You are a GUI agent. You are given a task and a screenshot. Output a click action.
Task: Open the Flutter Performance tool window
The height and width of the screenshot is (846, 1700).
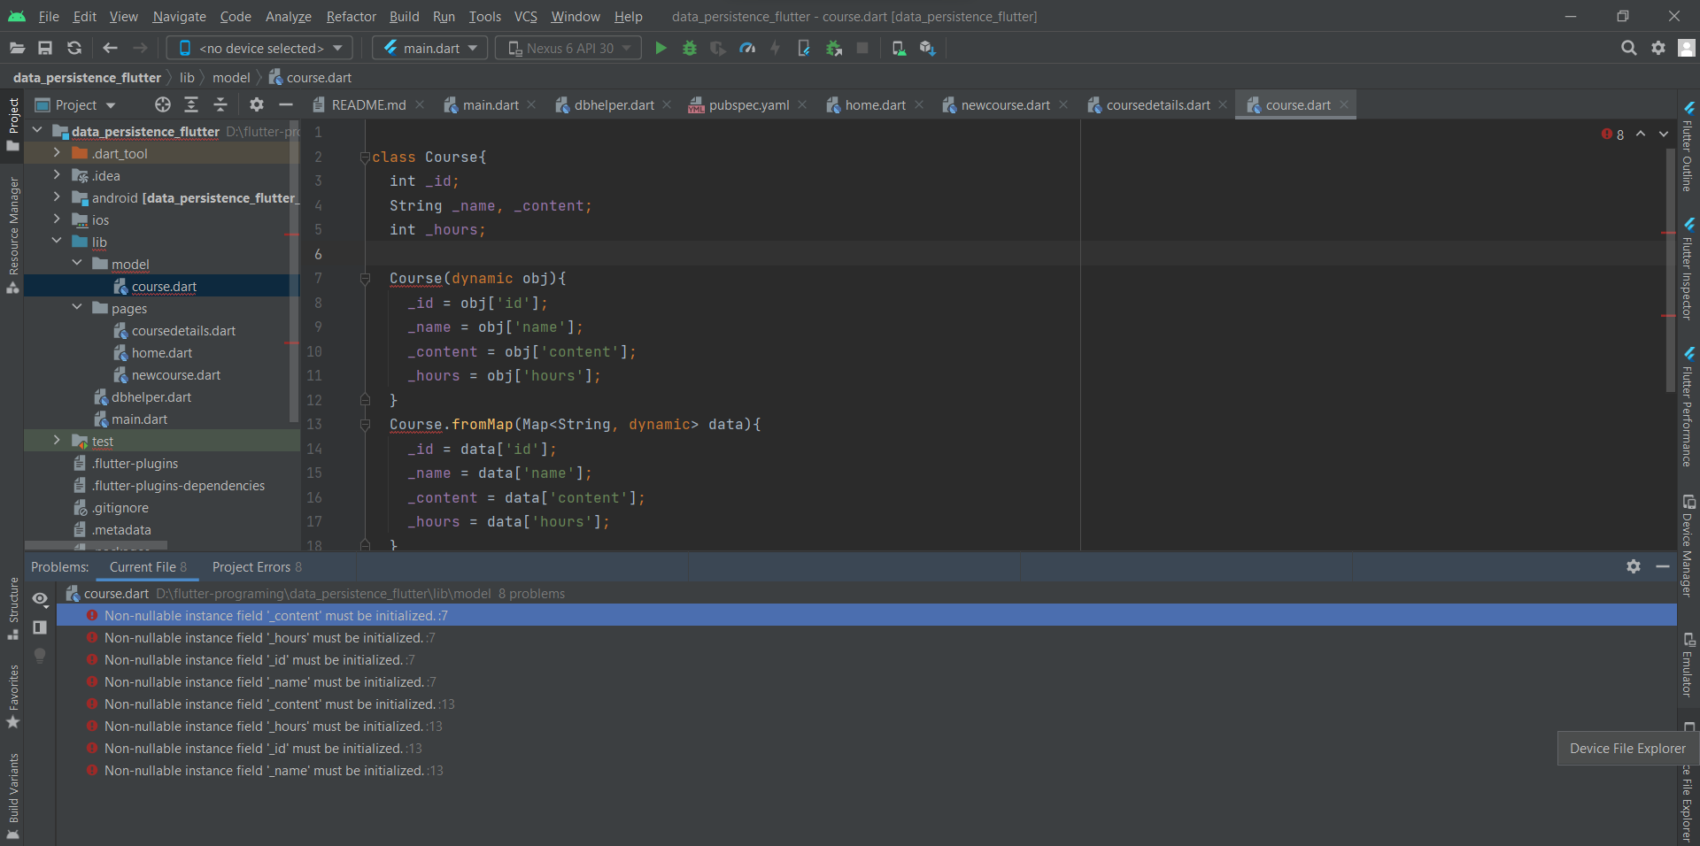click(x=1688, y=407)
